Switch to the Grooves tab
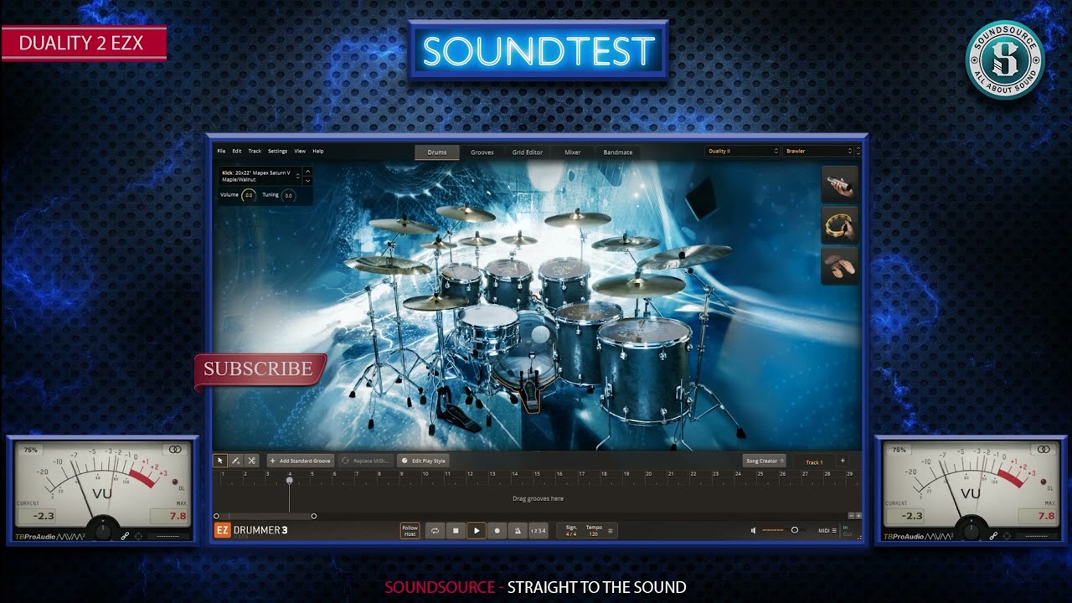 click(482, 152)
